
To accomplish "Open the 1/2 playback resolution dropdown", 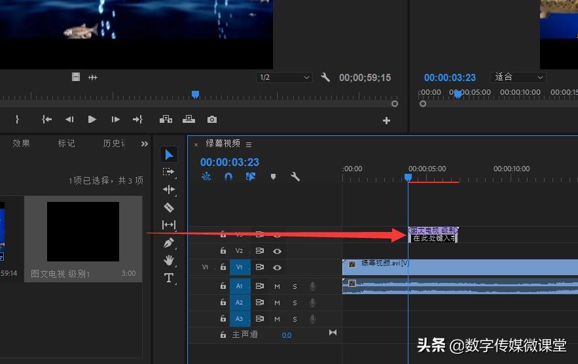I will coord(284,77).
